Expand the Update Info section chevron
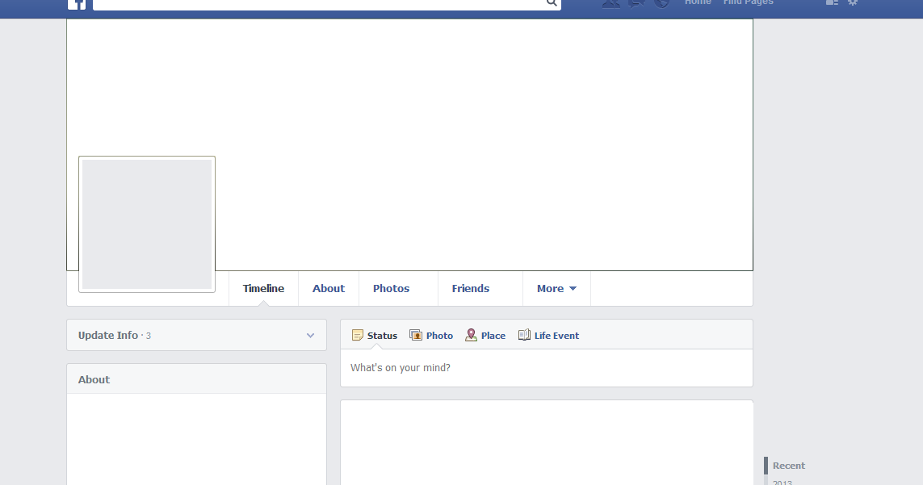 pos(310,335)
